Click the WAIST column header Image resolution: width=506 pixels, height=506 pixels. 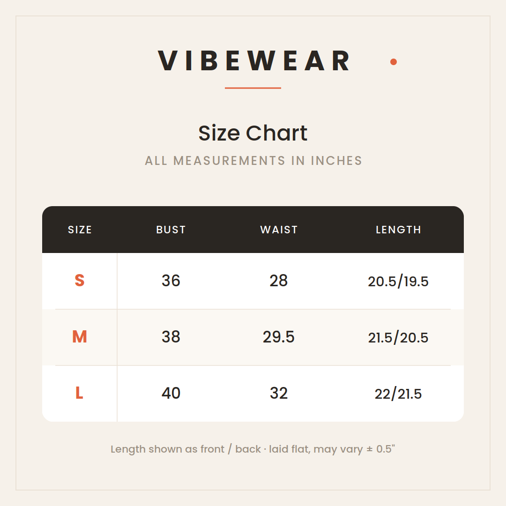point(279,230)
